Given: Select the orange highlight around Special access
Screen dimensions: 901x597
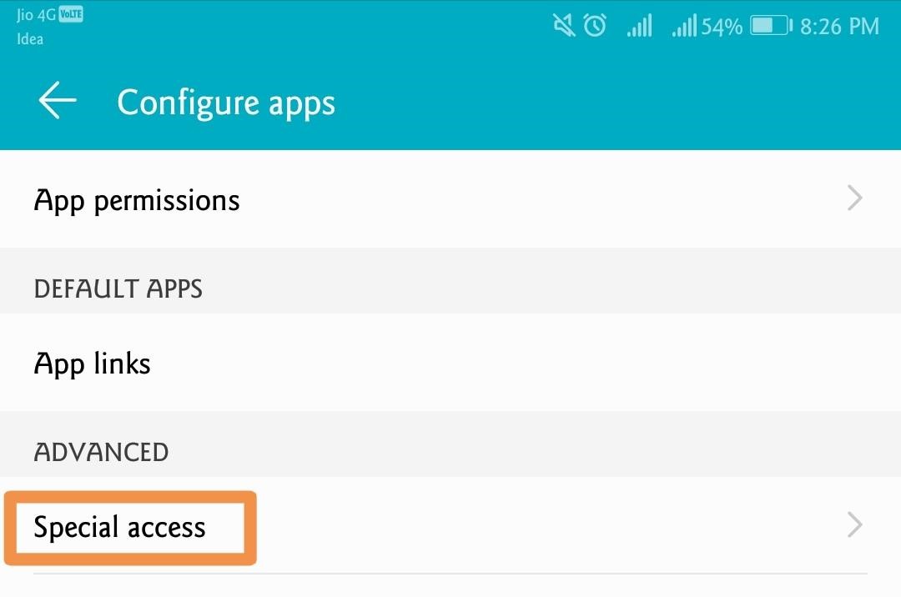Looking at the screenshot, I should tap(129, 527).
